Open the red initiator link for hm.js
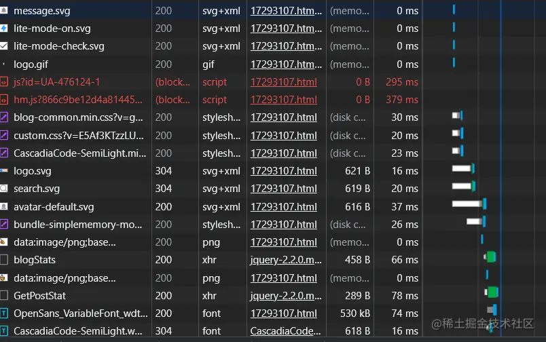This screenshot has height=342, width=546. pos(284,100)
